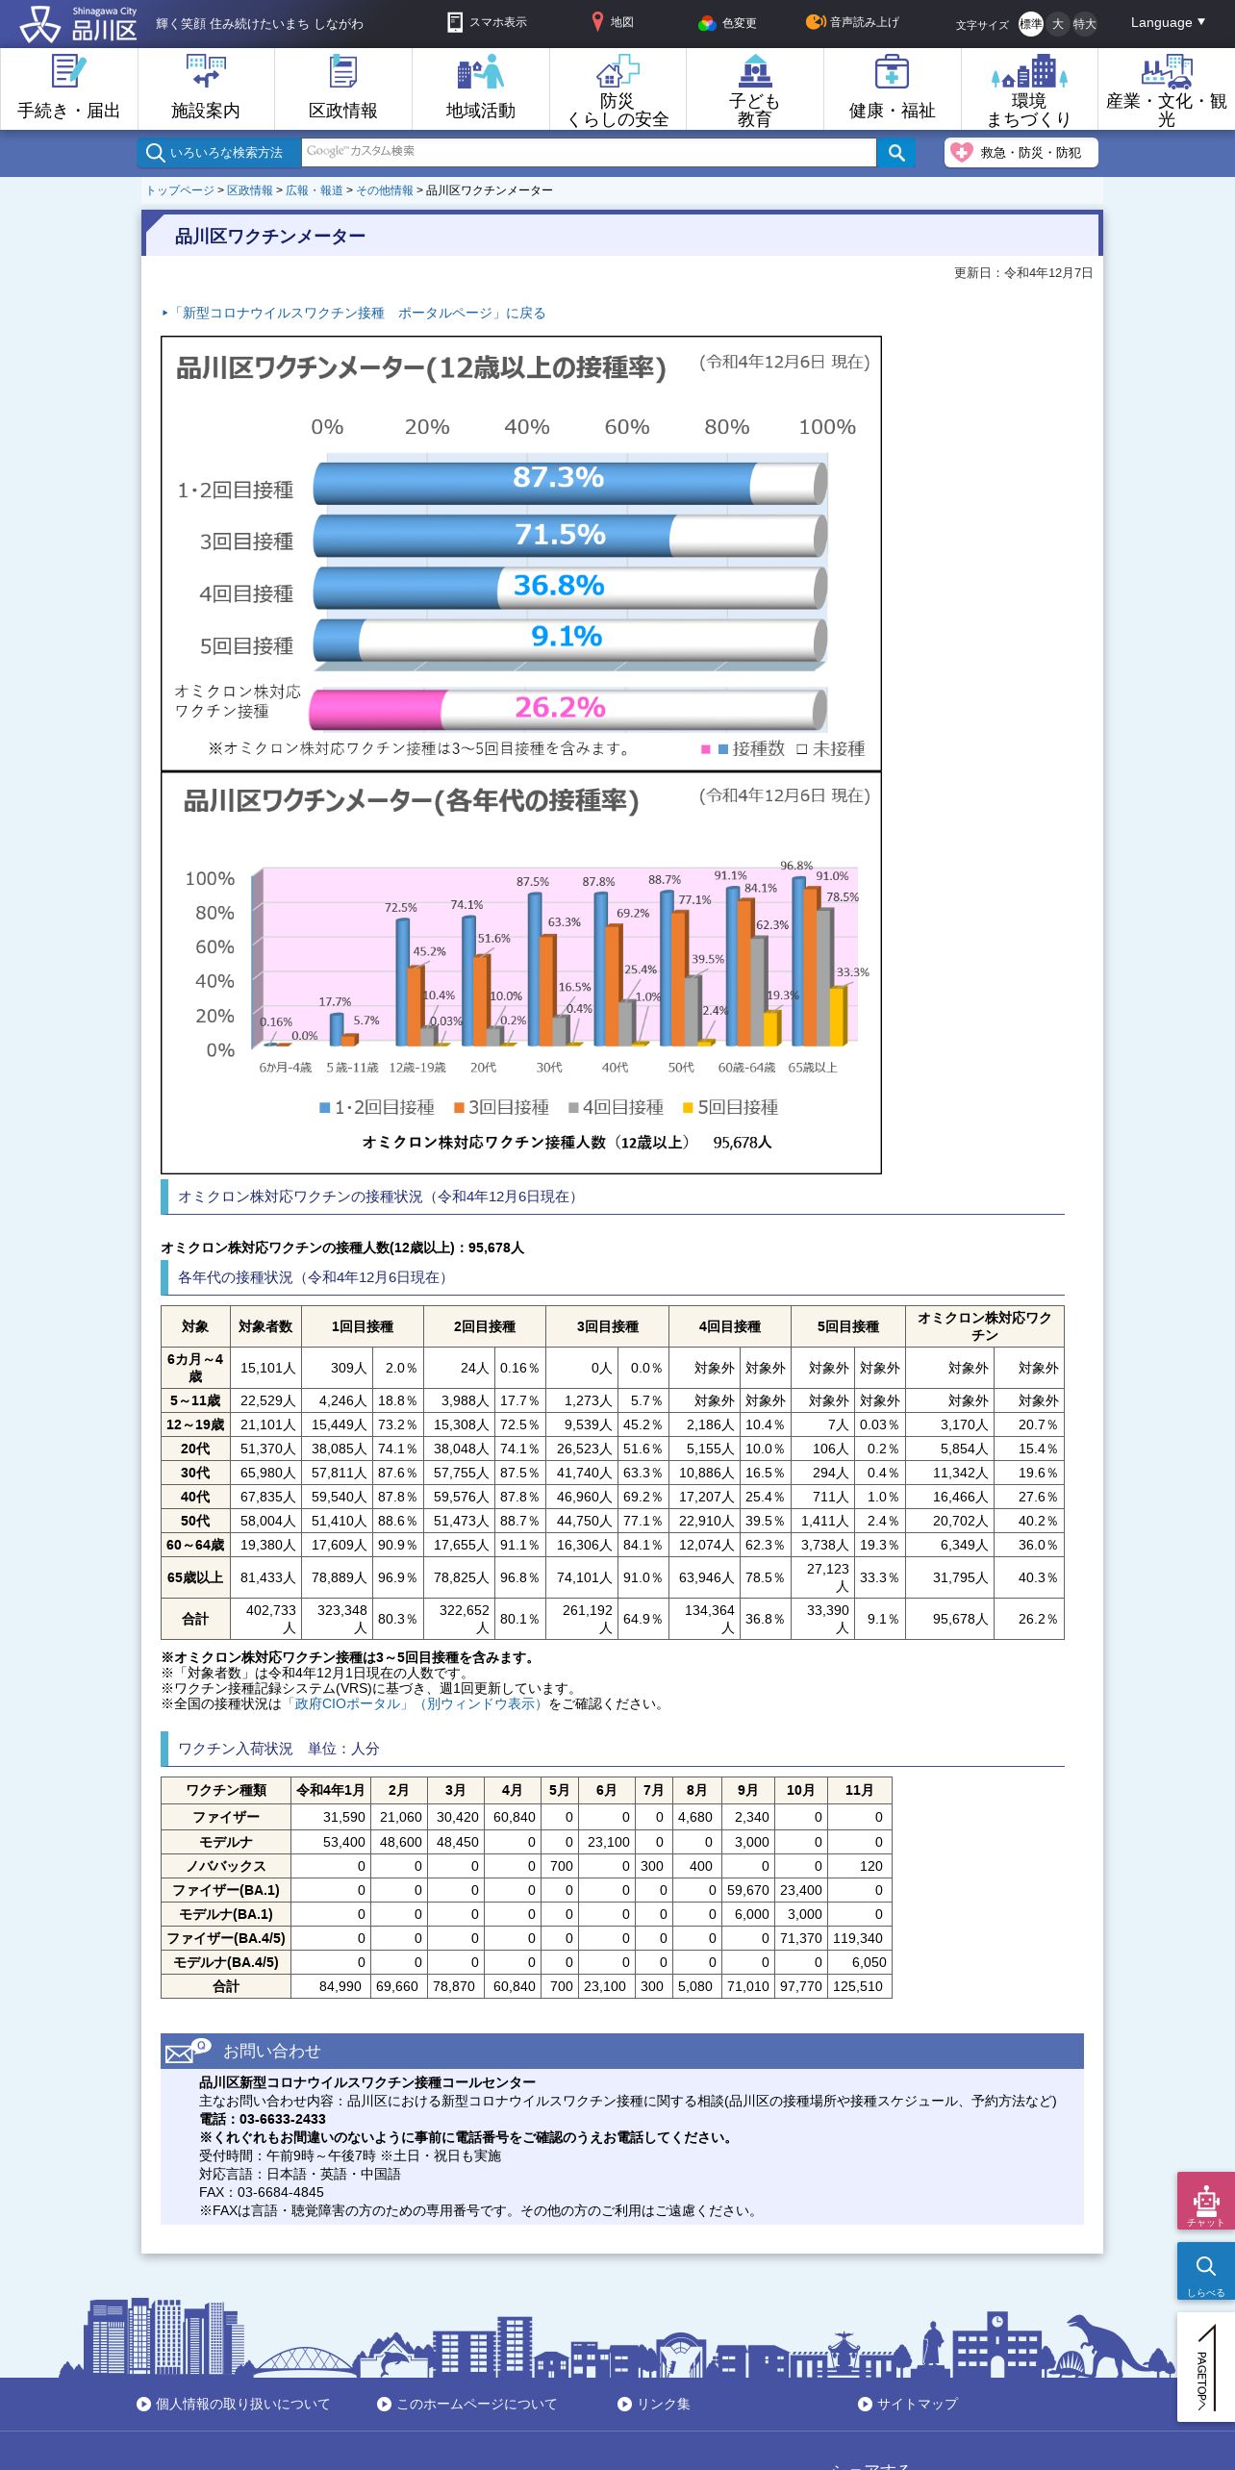This screenshot has width=1235, height=2470.
Task: Go to その他情報 breadcrumb link
Action: pyautogui.click(x=385, y=190)
